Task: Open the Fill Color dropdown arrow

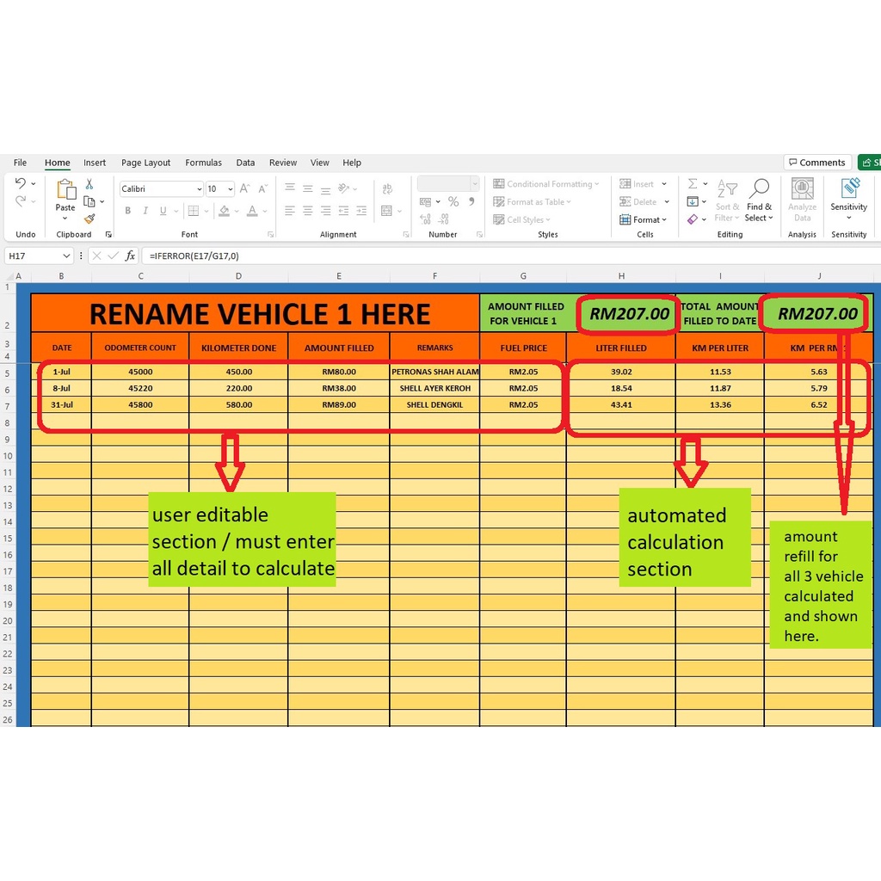Action: 237,210
